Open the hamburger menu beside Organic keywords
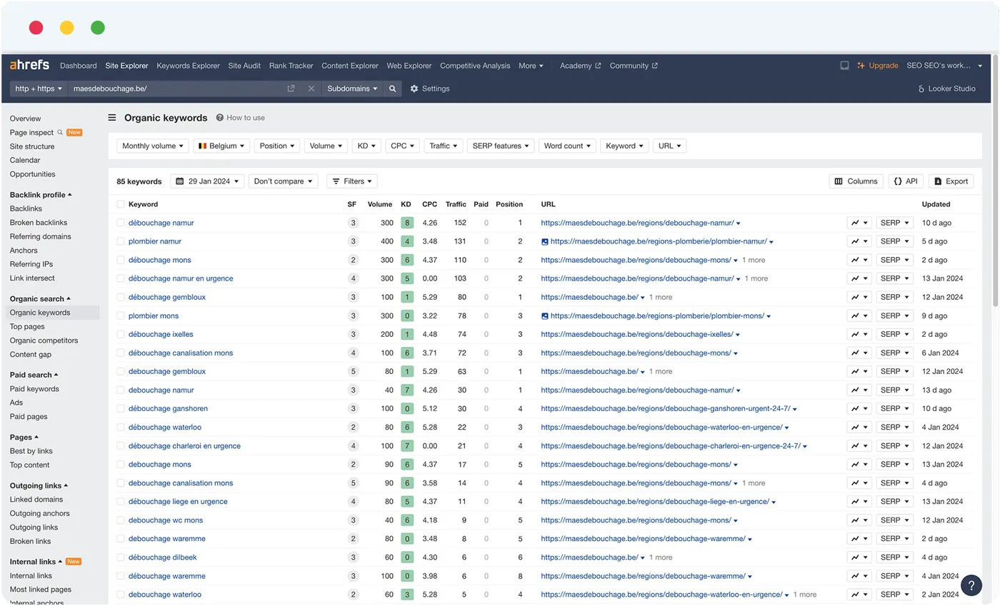Image resolution: width=1000 pixels, height=606 pixels. (x=112, y=118)
